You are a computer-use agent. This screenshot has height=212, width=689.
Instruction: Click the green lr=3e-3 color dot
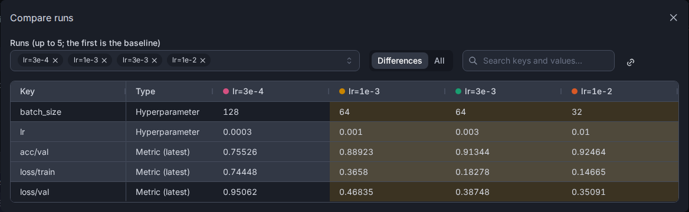[x=458, y=92]
